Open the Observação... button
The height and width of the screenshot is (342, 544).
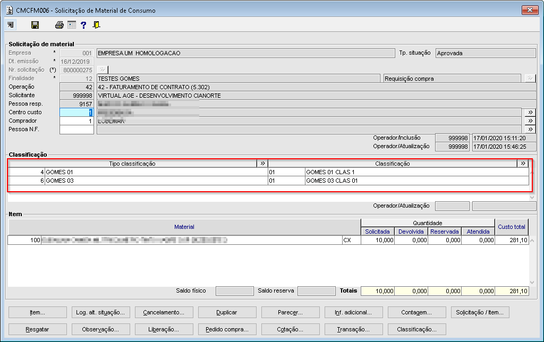pyautogui.click(x=100, y=329)
